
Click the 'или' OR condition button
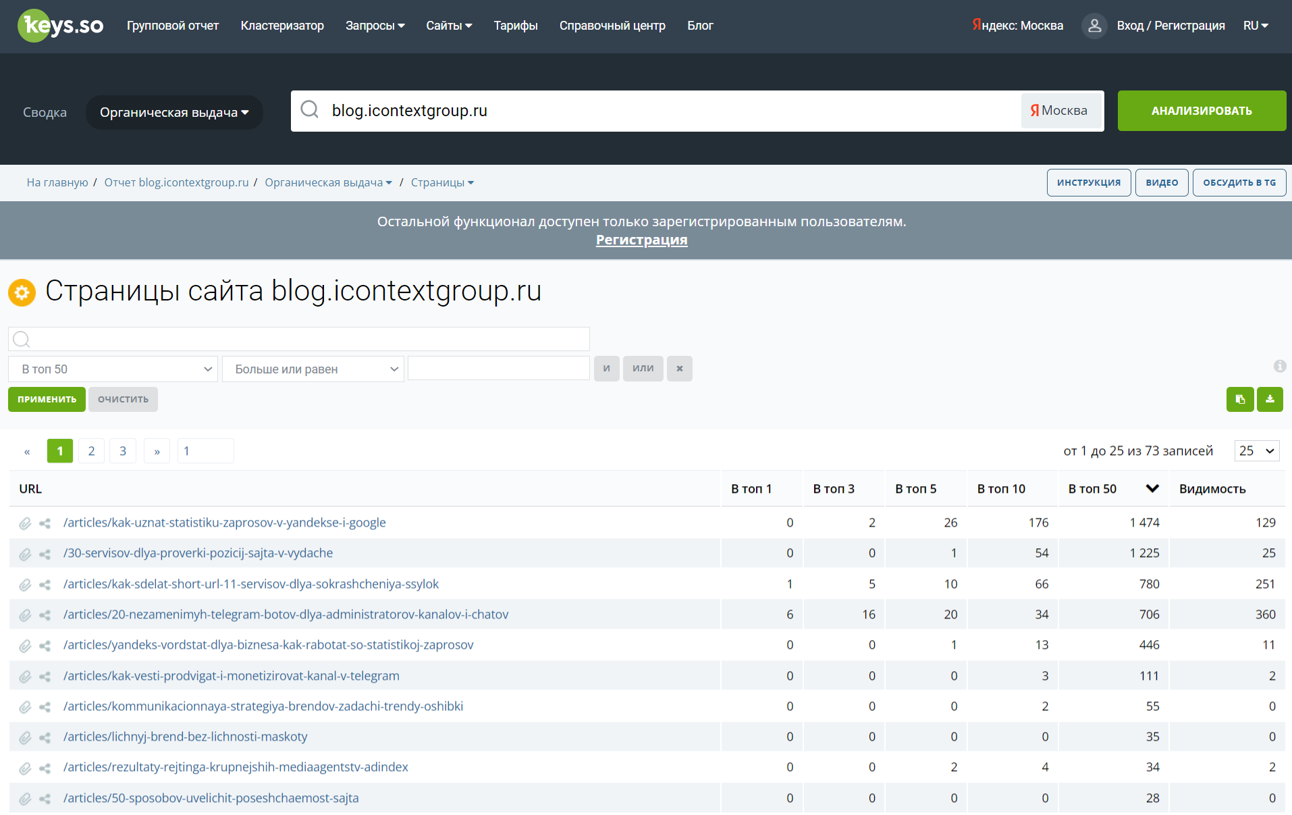click(x=643, y=369)
